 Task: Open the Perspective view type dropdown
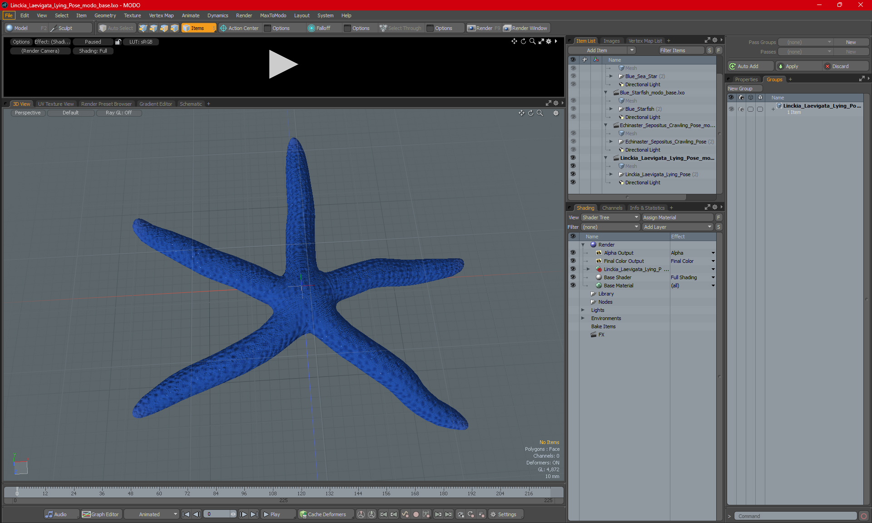click(x=28, y=113)
